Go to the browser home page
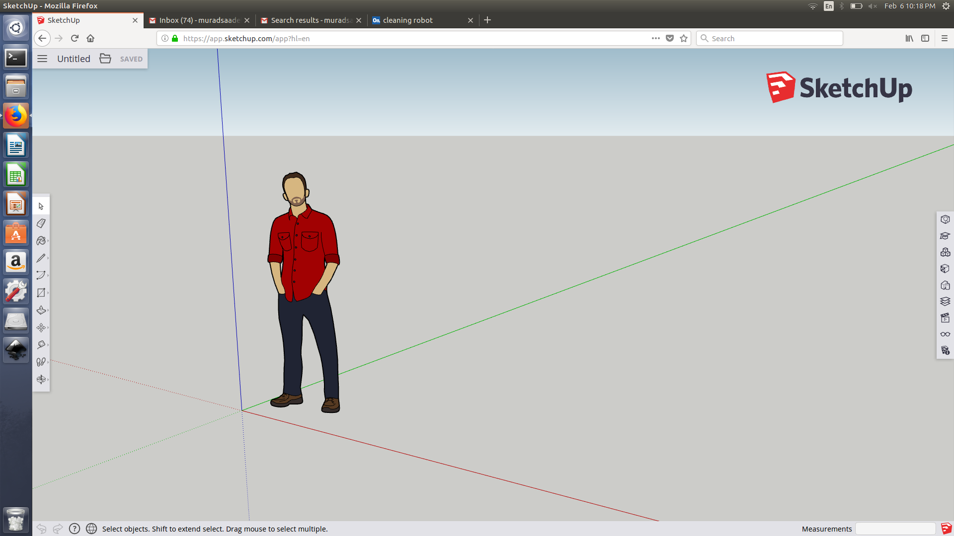This screenshot has height=536, width=954. click(x=90, y=38)
